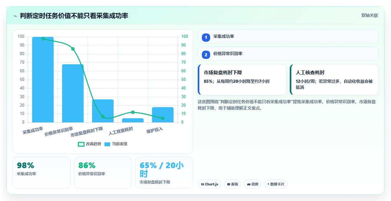Screen dimensions: 391x201
Task: Click the number 1 badge for 采集成功率
Action: click(x=206, y=37)
